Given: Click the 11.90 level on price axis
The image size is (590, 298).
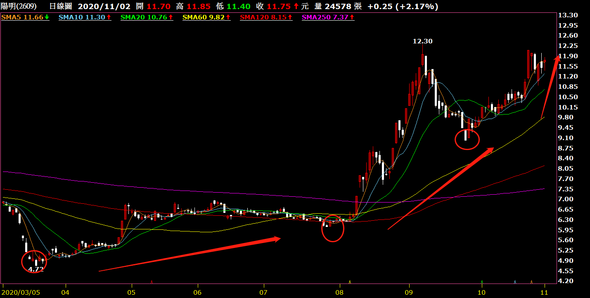Looking at the screenshot, I should coord(567,56).
